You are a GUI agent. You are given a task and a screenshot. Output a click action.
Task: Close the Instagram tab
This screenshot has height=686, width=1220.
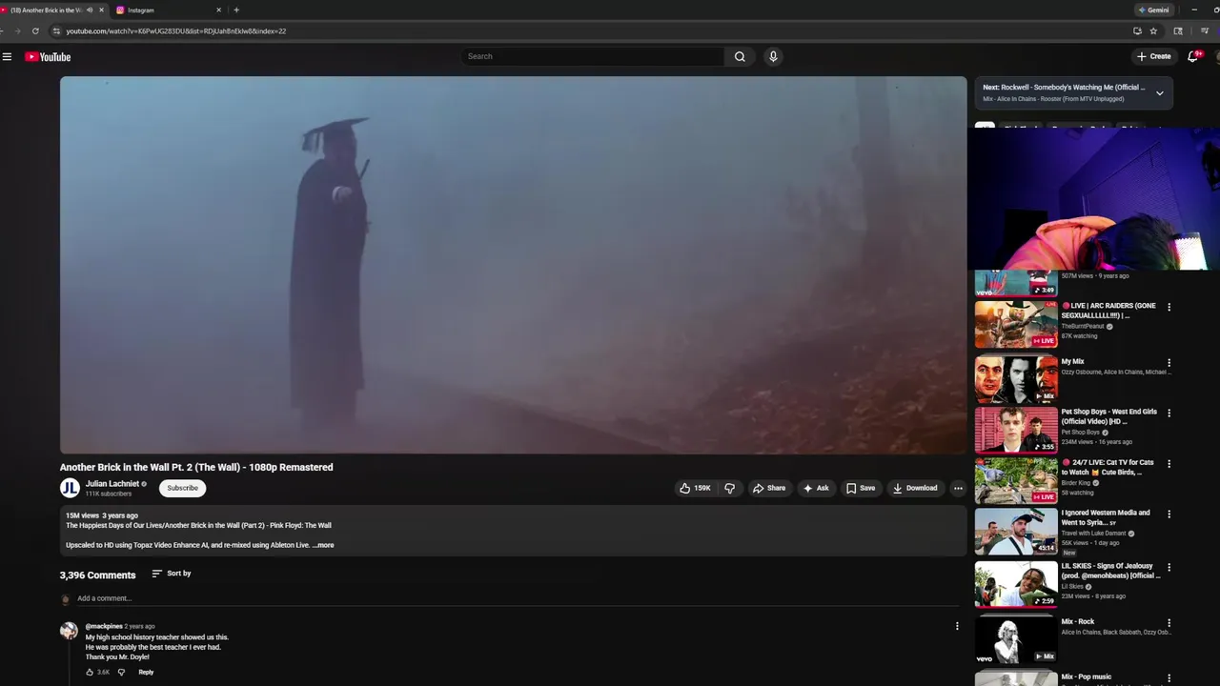tap(218, 10)
